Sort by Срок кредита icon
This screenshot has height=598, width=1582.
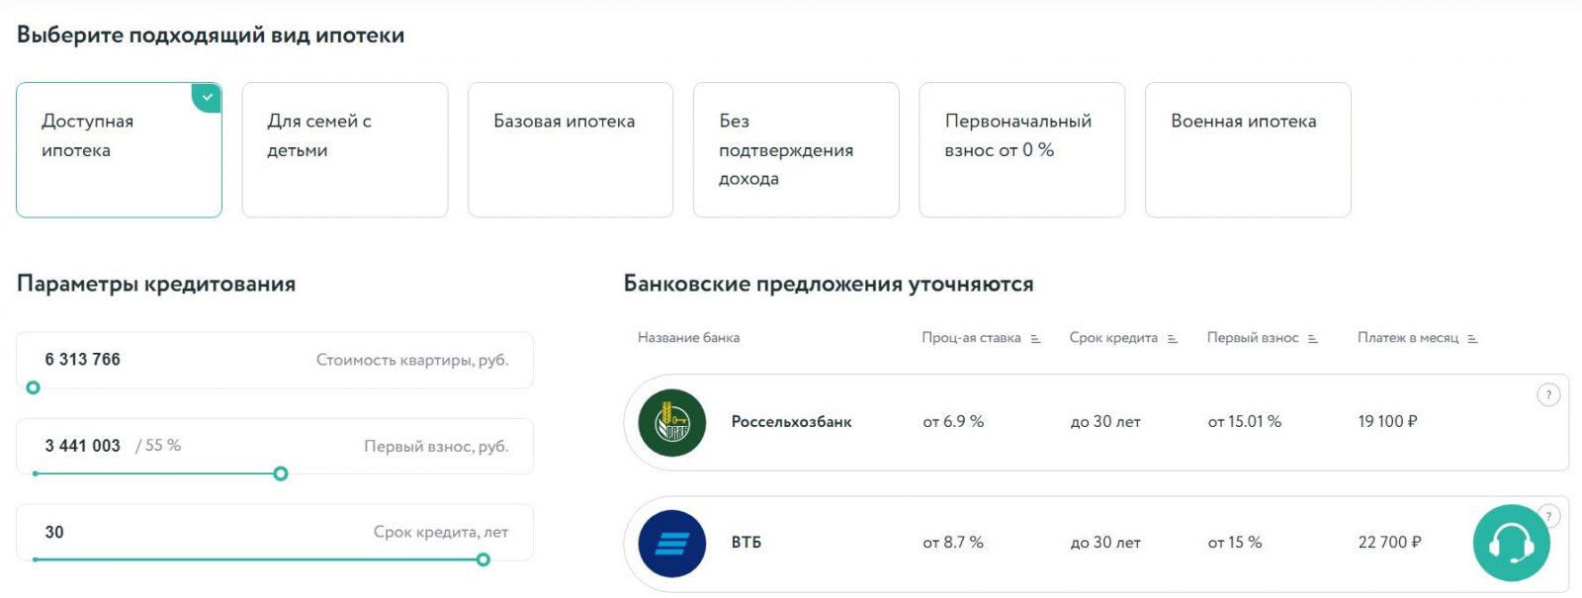[1172, 339]
